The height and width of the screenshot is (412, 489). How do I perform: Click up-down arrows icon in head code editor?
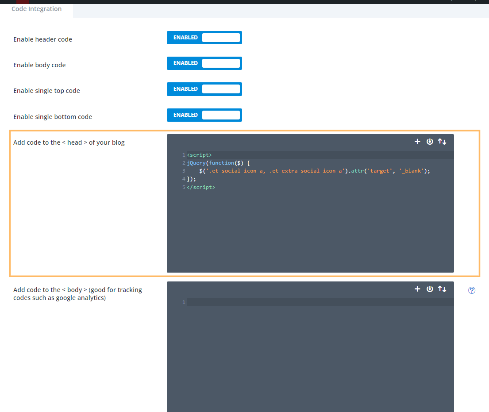[442, 142]
